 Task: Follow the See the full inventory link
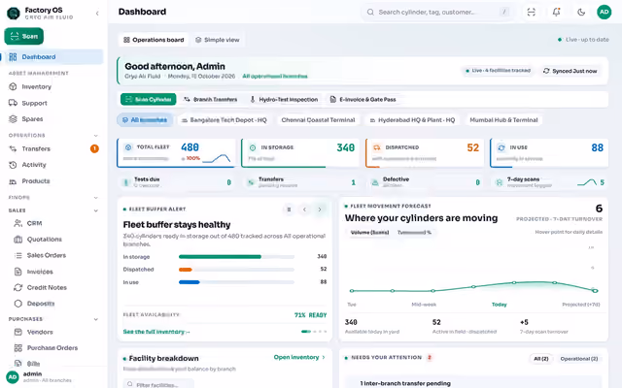coord(156,332)
